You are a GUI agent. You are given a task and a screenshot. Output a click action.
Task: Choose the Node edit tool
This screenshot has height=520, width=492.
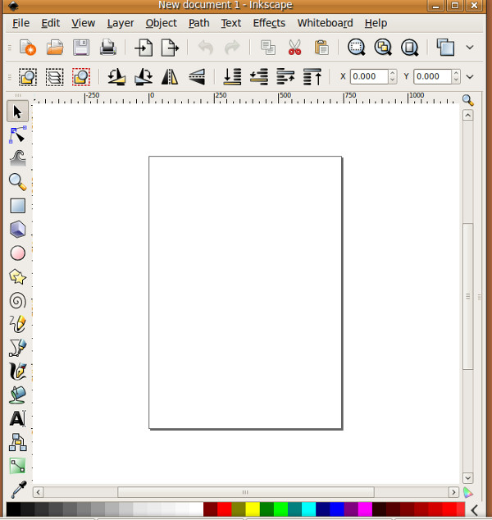tap(17, 135)
